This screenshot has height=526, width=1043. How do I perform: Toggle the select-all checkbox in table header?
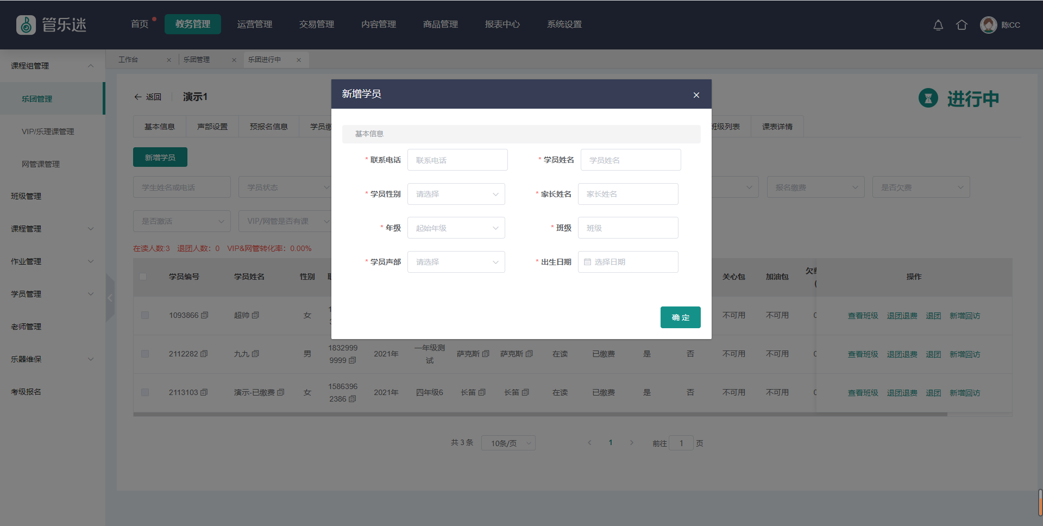[x=143, y=277]
